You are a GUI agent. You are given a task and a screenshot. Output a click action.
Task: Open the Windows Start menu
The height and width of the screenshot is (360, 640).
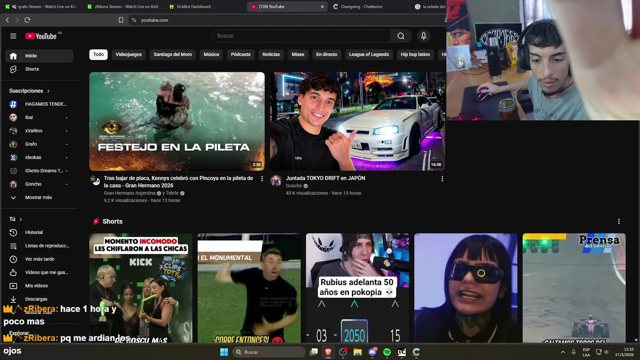224,352
